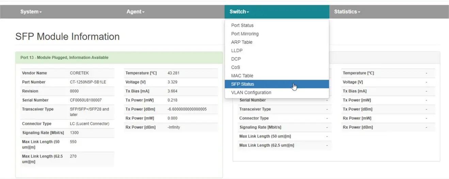Viewport: 449px width, 179px height.
Task: Click Signaling Rate label in Port 13 panel
Action: pyautogui.click(x=43, y=133)
